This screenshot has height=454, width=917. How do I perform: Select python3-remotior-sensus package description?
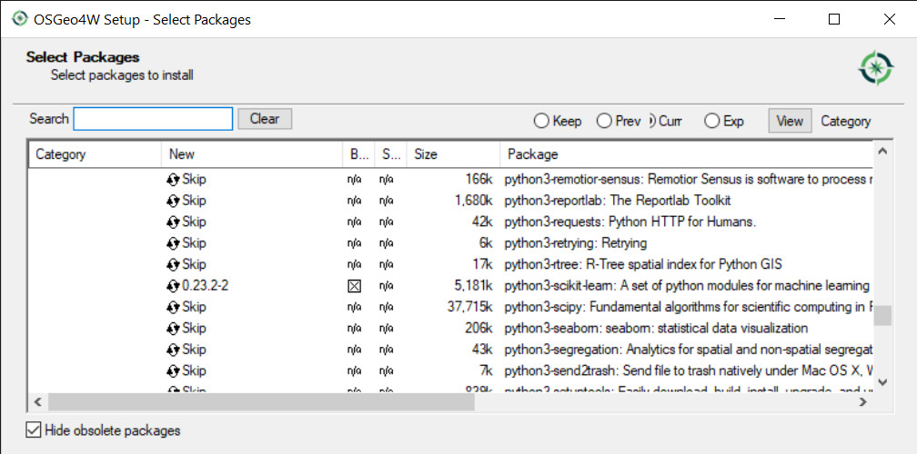(x=689, y=179)
